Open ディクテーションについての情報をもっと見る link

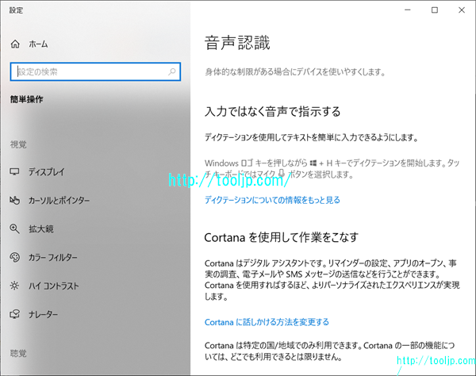pos(272,200)
